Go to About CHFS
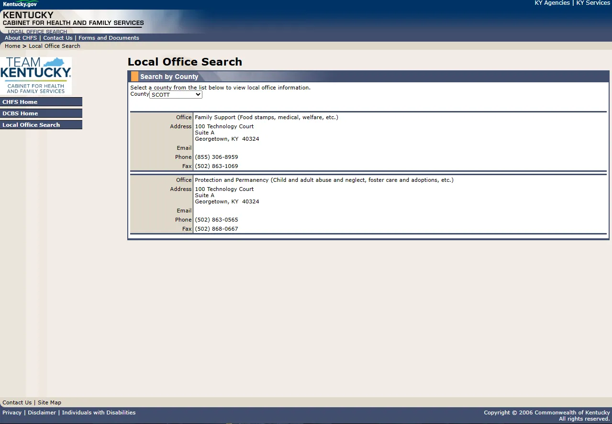 21,38
